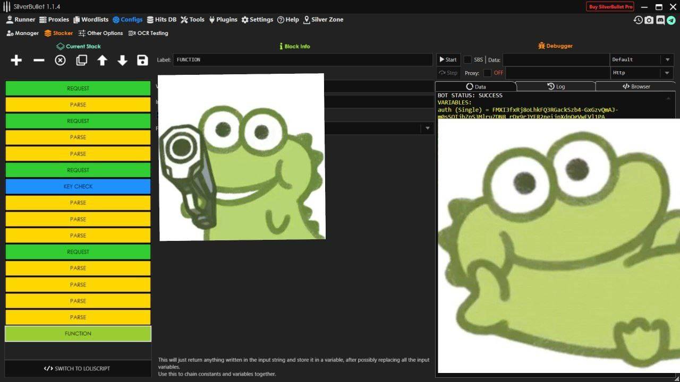This screenshot has width=680, height=382.
Task: Switch to the Browser tab
Action: pyautogui.click(x=636, y=86)
